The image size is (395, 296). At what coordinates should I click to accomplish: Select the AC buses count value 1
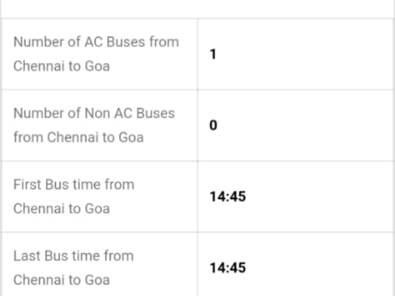tap(214, 54)
